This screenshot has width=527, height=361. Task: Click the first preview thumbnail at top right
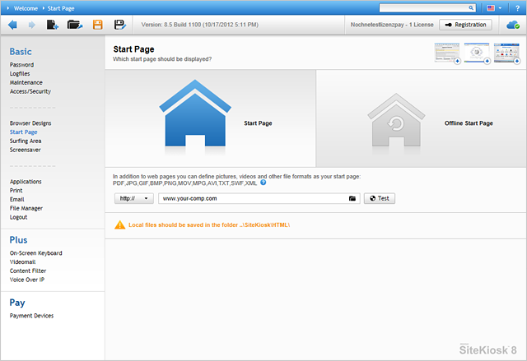click(x=448, y=54)
